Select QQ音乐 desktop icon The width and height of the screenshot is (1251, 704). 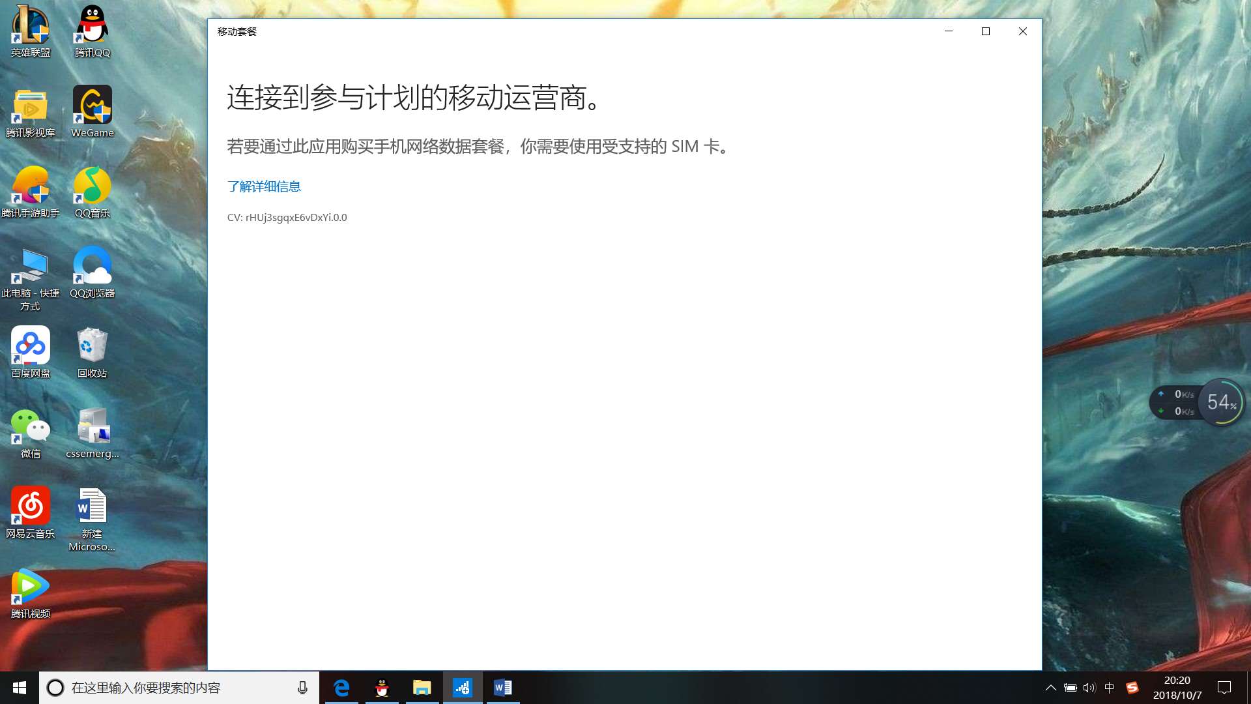(x=93, y=192)
